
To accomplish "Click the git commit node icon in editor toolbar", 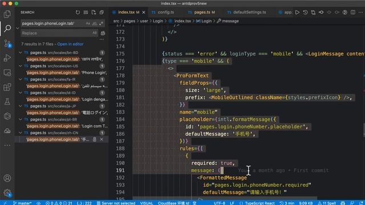I will [x=321, y=13].
